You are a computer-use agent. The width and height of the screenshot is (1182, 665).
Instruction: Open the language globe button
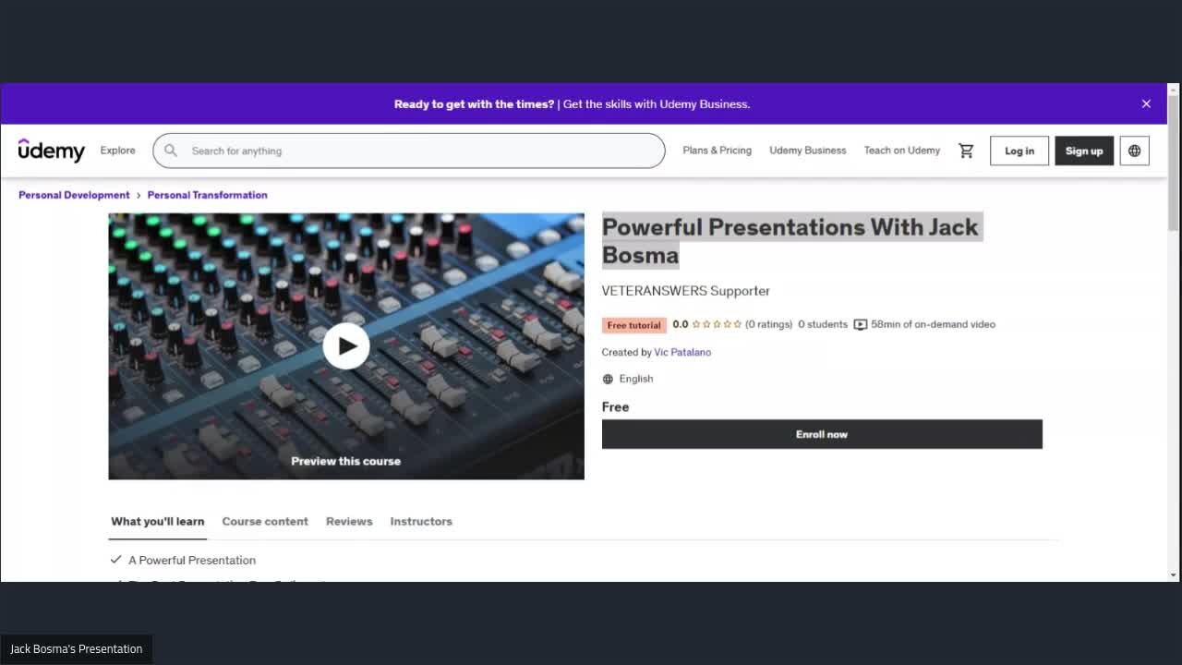[x=1134, y=151]
